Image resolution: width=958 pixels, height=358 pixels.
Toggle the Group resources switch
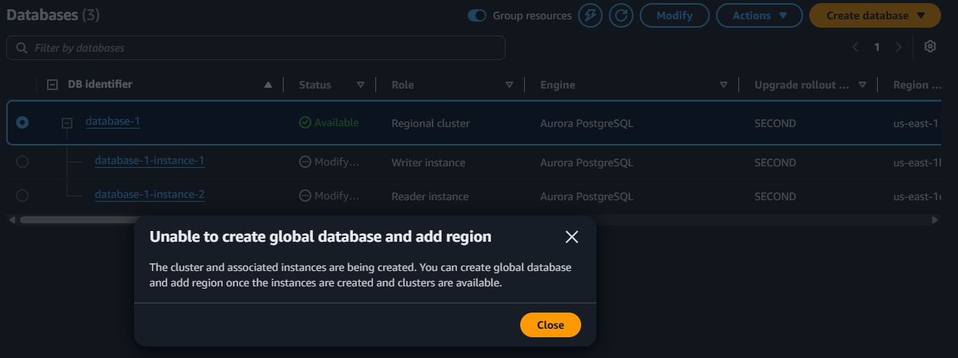(x=477, y=15)
